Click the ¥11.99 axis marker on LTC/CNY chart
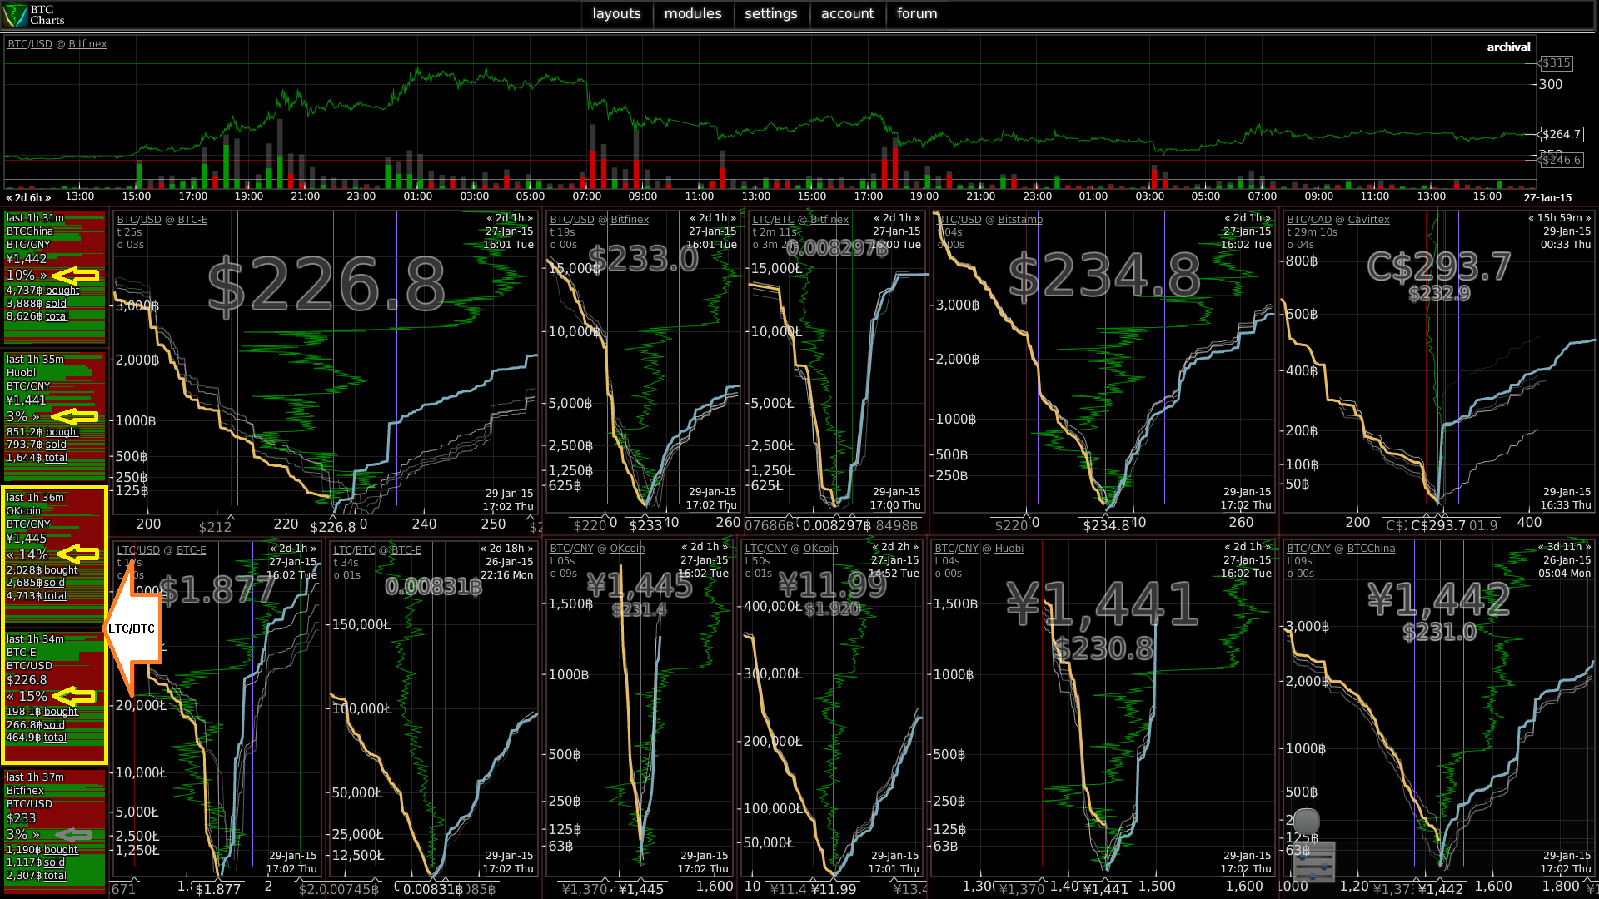Image resolution: width=1599 pixels, height=899 pixels. pos(834,889)
